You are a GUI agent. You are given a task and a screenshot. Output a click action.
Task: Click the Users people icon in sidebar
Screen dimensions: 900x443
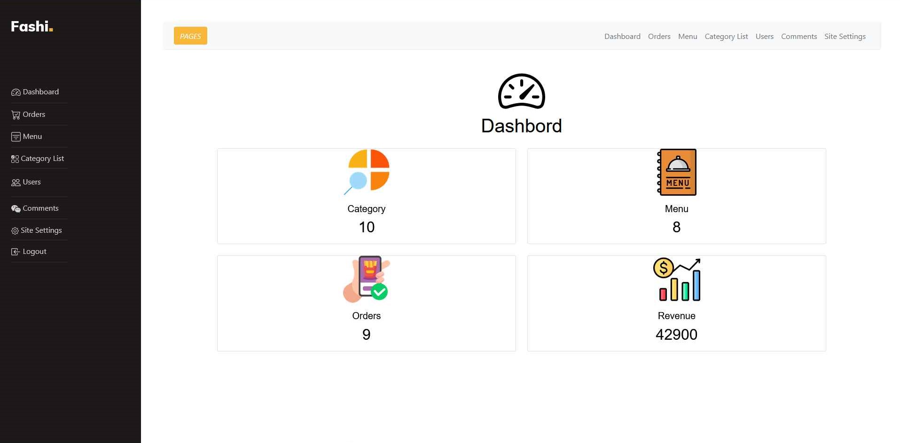(16, 183)
